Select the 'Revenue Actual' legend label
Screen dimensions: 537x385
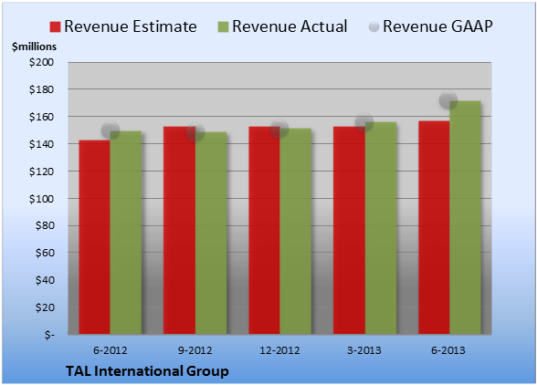(290, 26)
